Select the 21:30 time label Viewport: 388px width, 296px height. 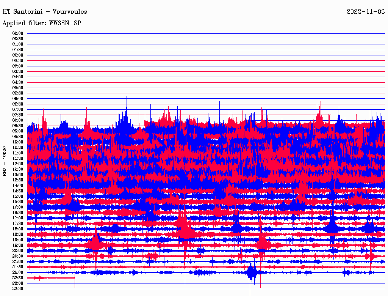[18, 267]
